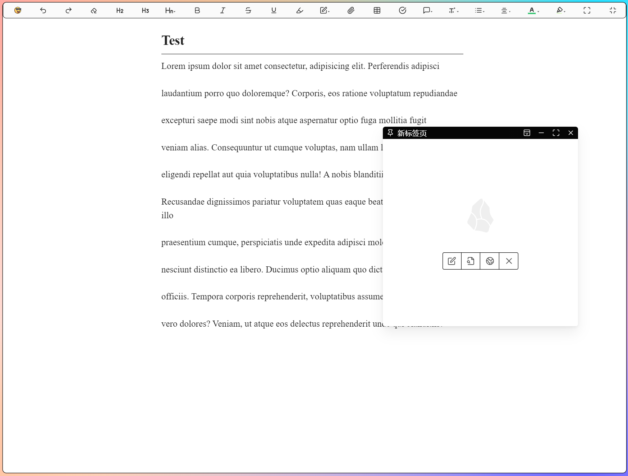The width and height of the screenshot is (628, 476).
Task: Click the circled checkmark task icon
Action: click(x=402, y=10)
